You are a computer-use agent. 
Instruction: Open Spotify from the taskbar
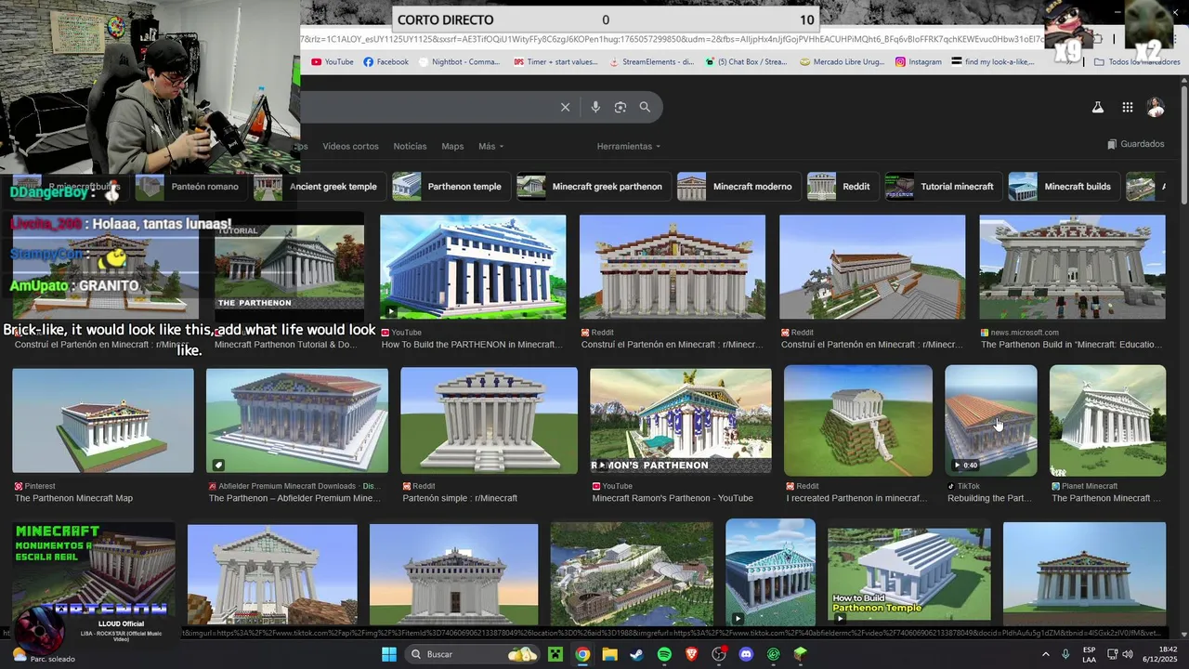coord(664,654)
